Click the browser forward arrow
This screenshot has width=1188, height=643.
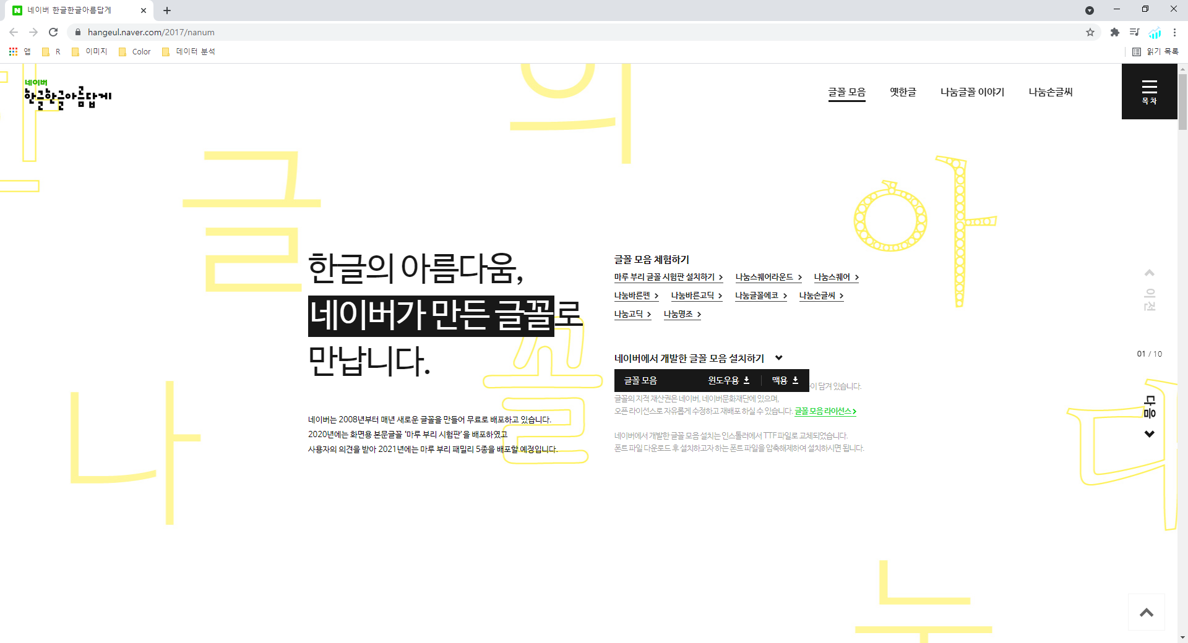pos(33,32)
